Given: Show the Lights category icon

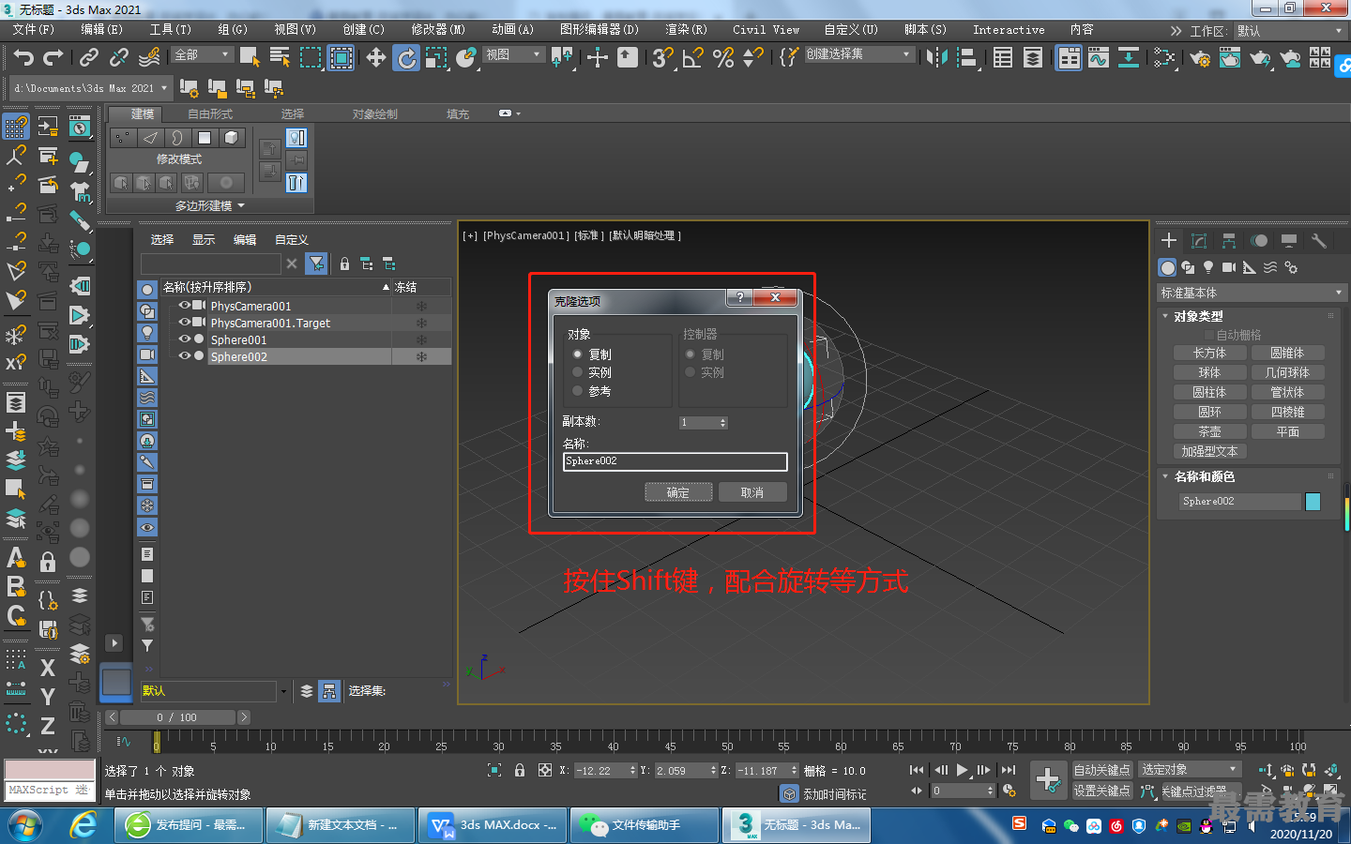Looking at the screenshot, I should click(1208, 267).
